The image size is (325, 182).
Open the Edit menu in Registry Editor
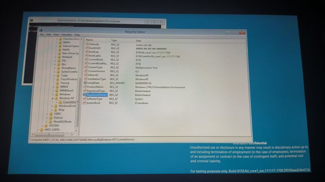(48, 35)
